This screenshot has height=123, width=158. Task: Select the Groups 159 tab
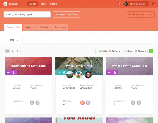click(x=13, y=27)
